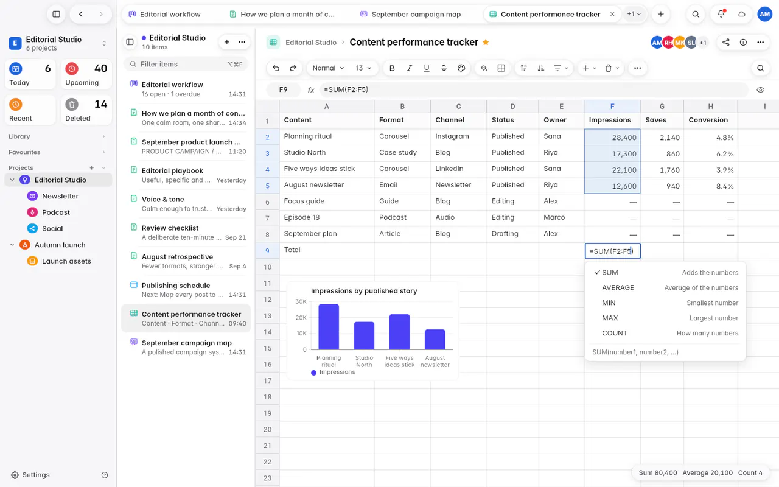Viewport: 779px width, 487px height.
Task: Open the font size 13 dropdown
Action: [363, 68]
